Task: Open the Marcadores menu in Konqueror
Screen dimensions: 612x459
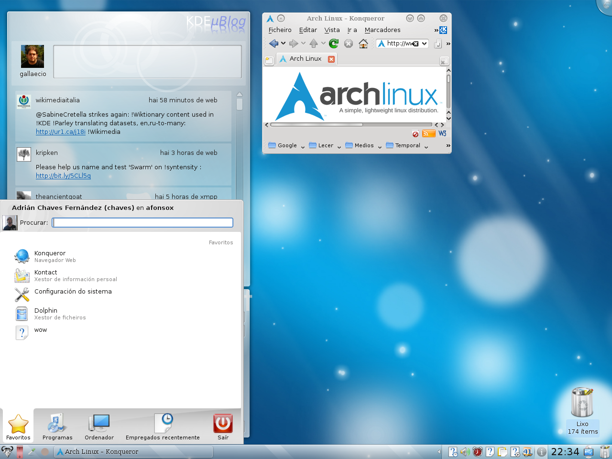Action: (x=382, y=30)
